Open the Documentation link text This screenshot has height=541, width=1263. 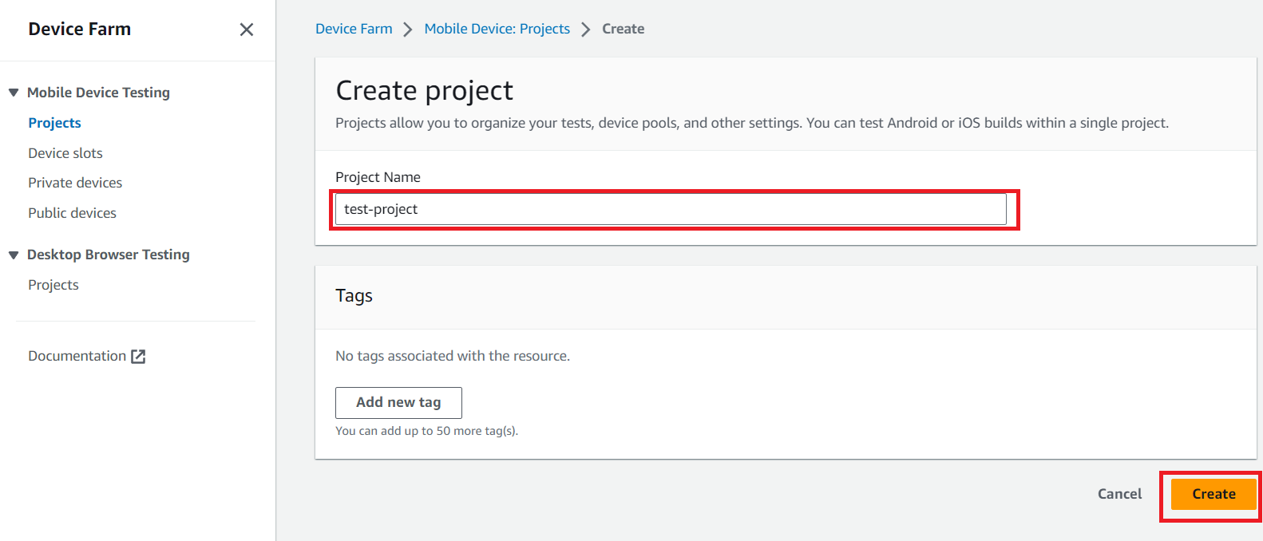(77, 356)
